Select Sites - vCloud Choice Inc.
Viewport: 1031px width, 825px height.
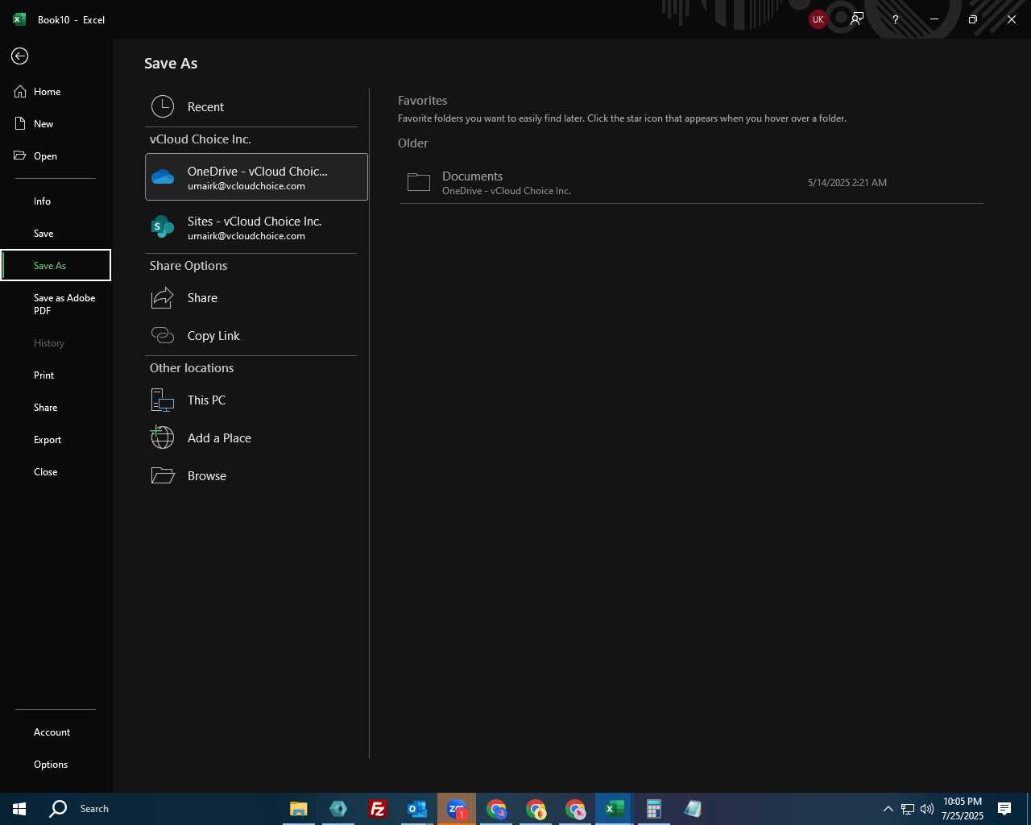pyautogui.click(x=256, y=227)
